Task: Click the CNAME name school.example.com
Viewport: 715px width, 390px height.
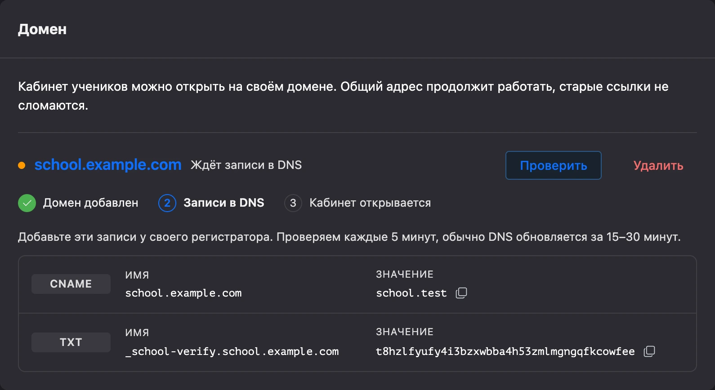Action: pyautogui.click(x=183, y=293)
